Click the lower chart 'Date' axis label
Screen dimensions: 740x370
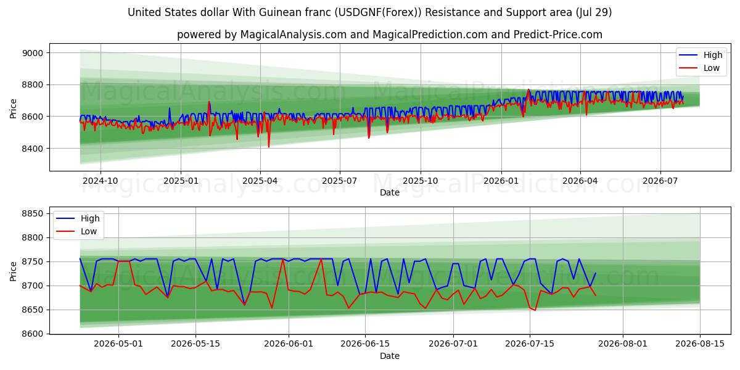click(390, 356)
